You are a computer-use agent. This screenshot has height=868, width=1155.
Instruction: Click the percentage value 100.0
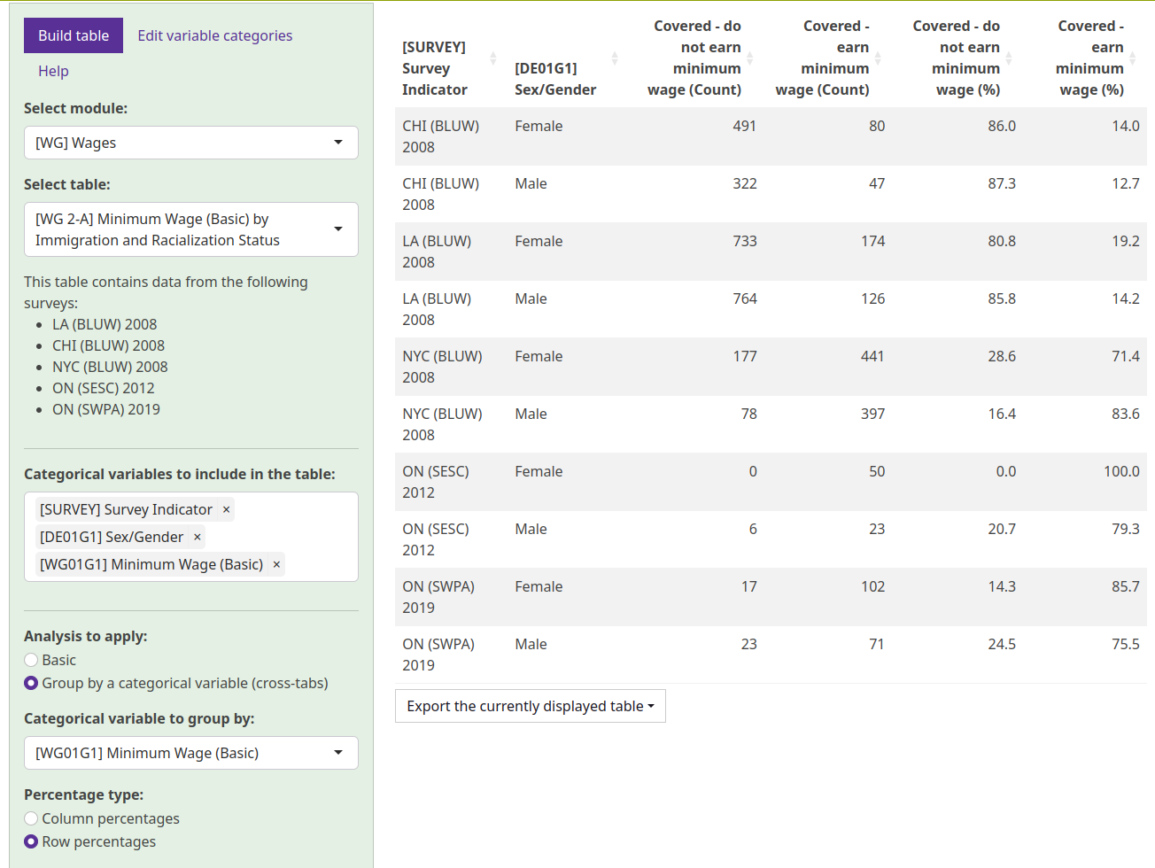[1121, 471]
